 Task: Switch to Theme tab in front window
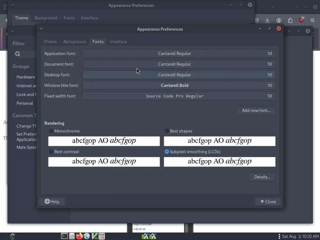pos(50,42)
